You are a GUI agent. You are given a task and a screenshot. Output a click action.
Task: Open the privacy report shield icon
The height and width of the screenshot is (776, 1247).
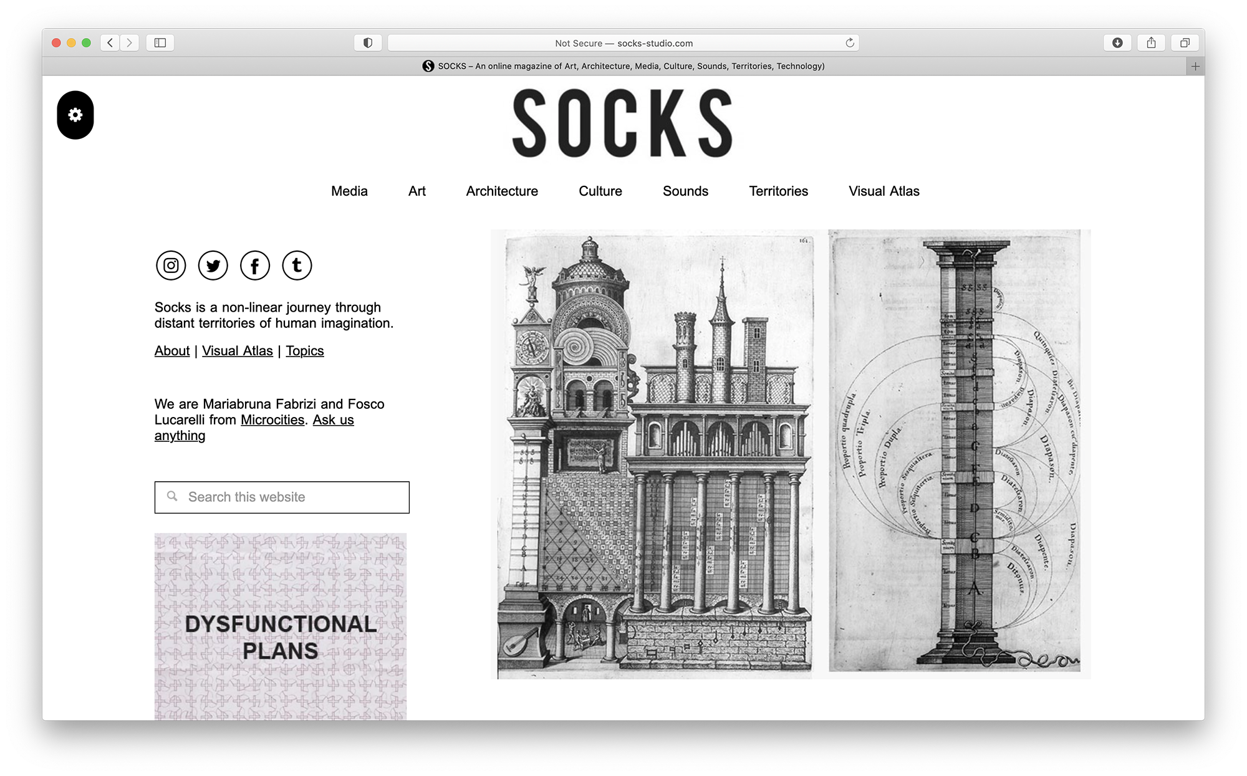pos(368,43)
